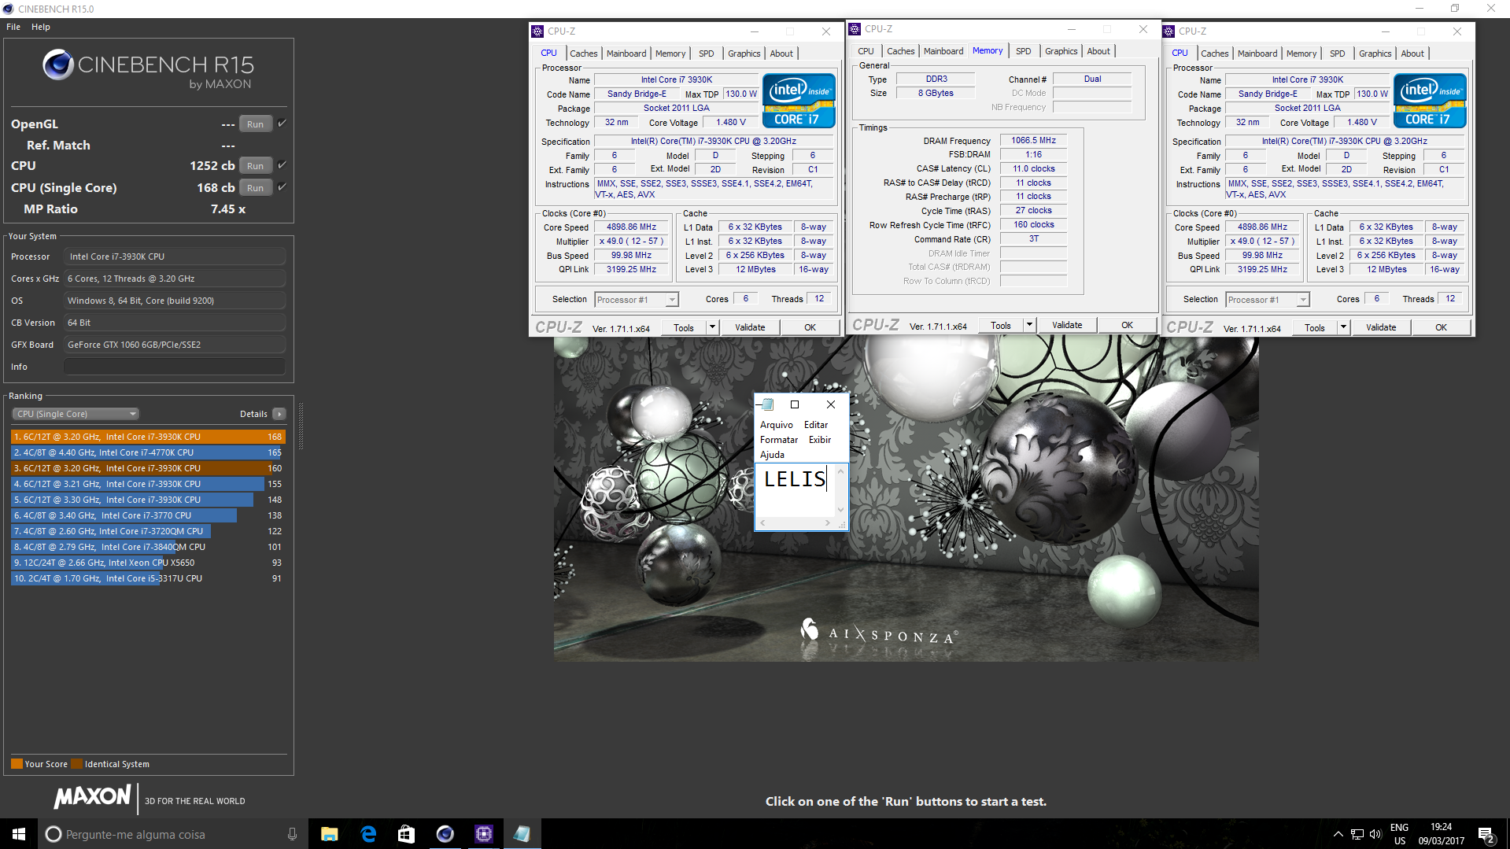
Task: Show hidden tray icons
Action: (1338, 834)
